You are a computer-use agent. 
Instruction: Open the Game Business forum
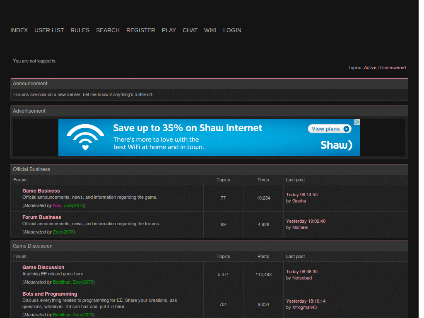pos(41,190)
